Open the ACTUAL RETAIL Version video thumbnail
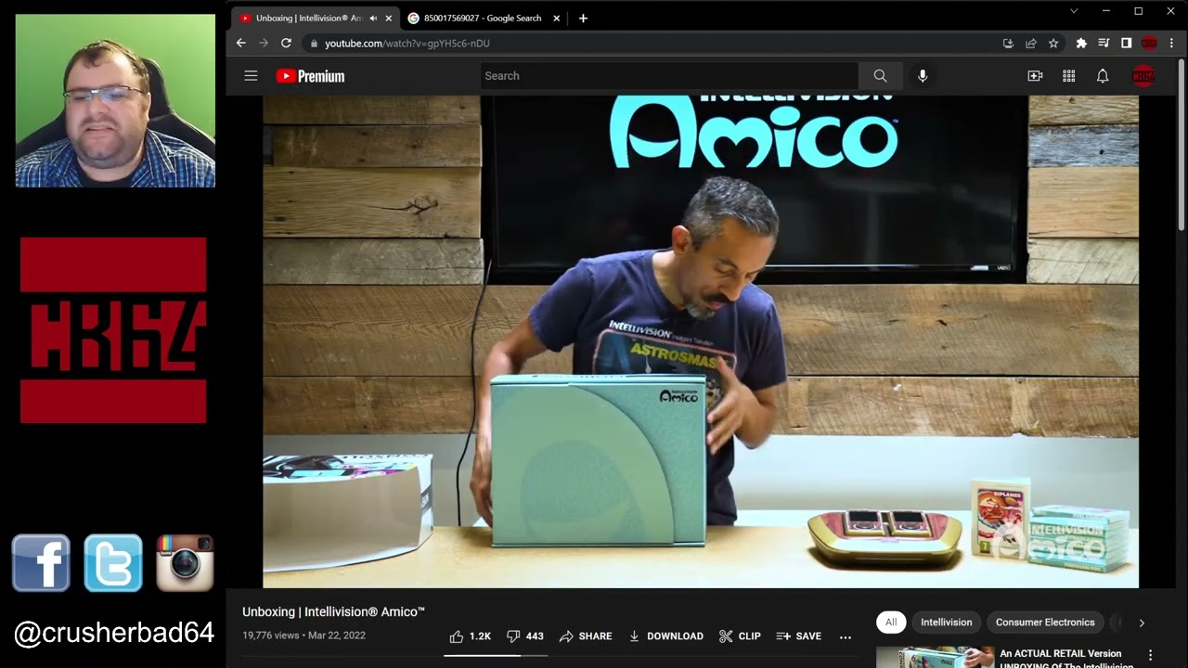1188x668 pixels. pos(935,658)
